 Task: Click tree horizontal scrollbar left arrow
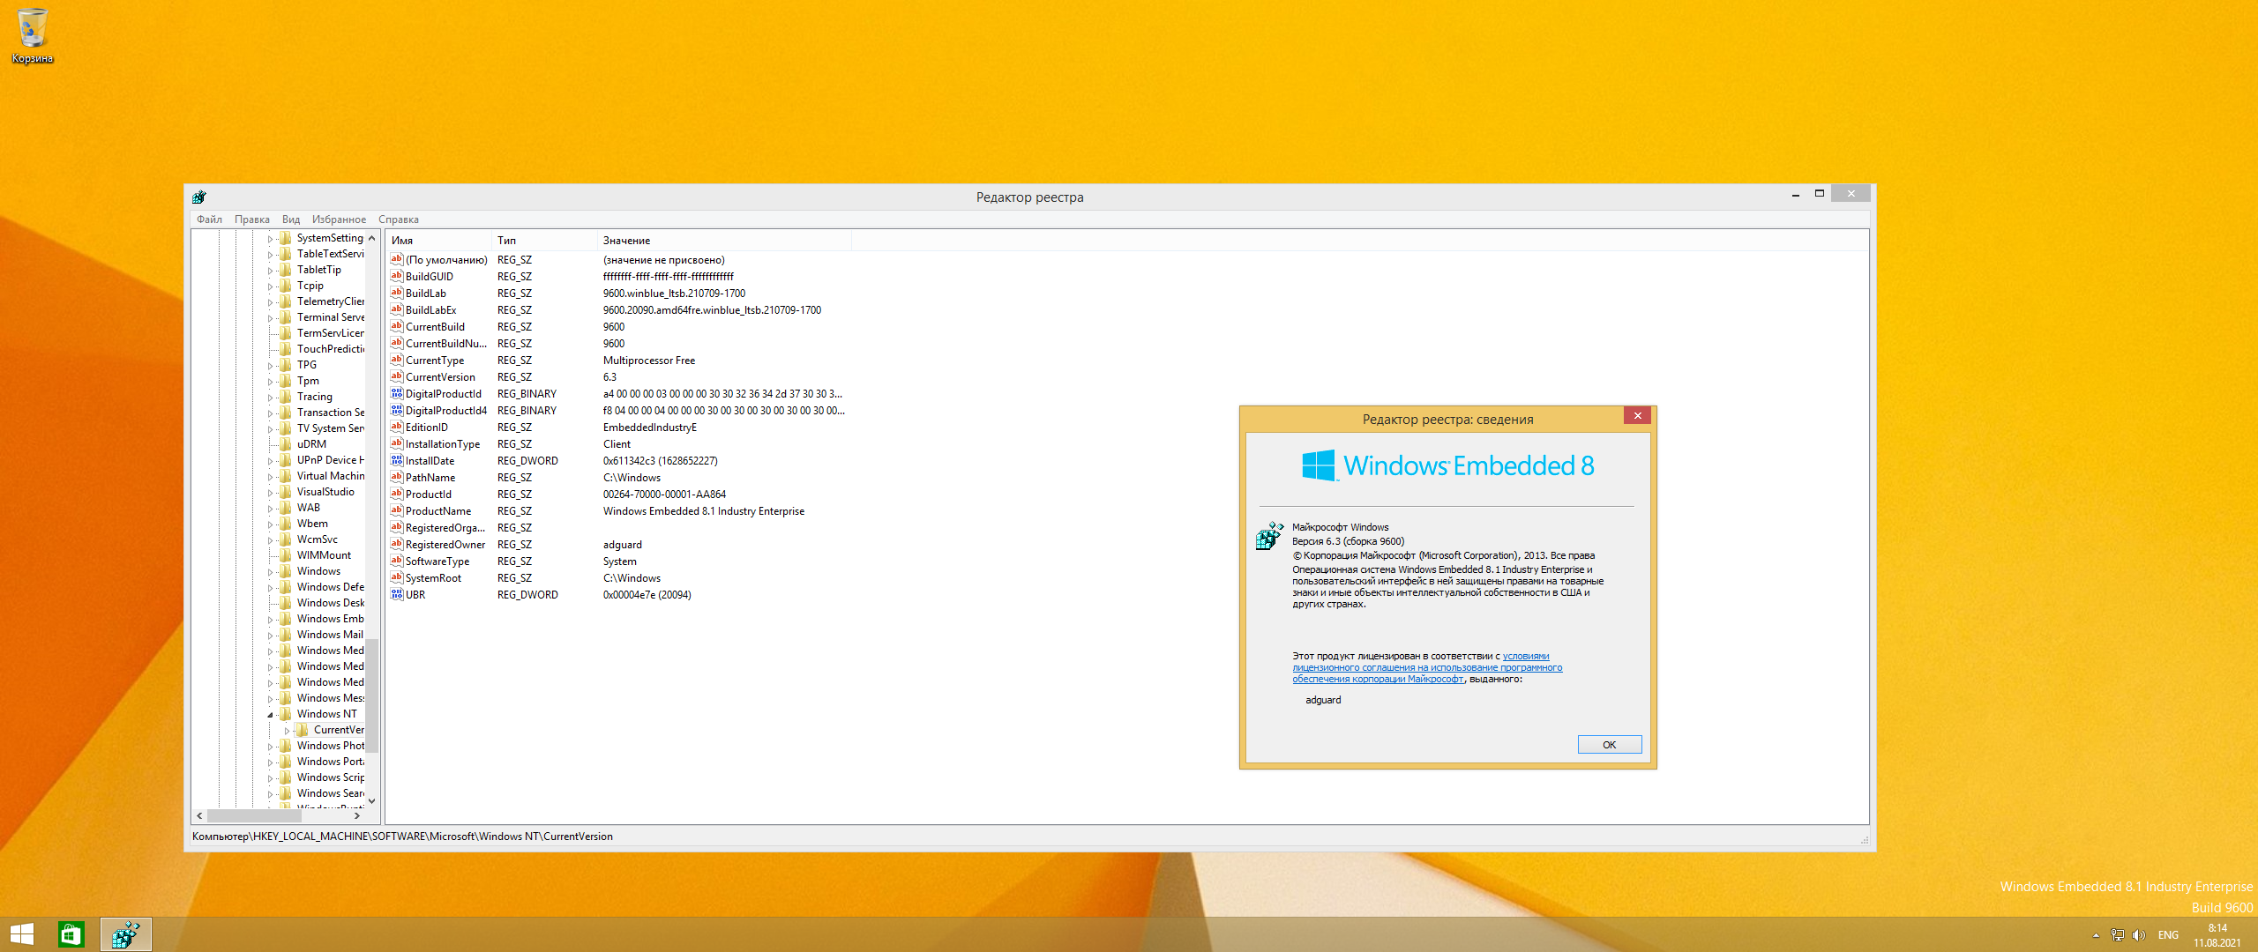tap(200, 815)
